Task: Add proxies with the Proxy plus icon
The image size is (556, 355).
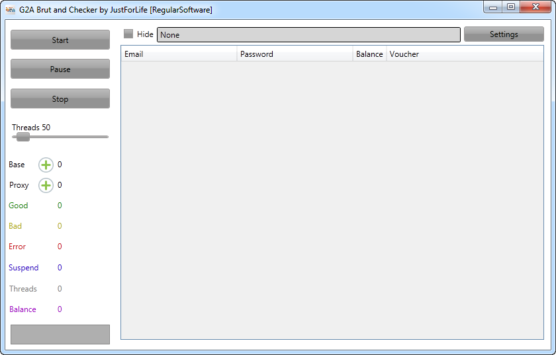Action: 46,185
